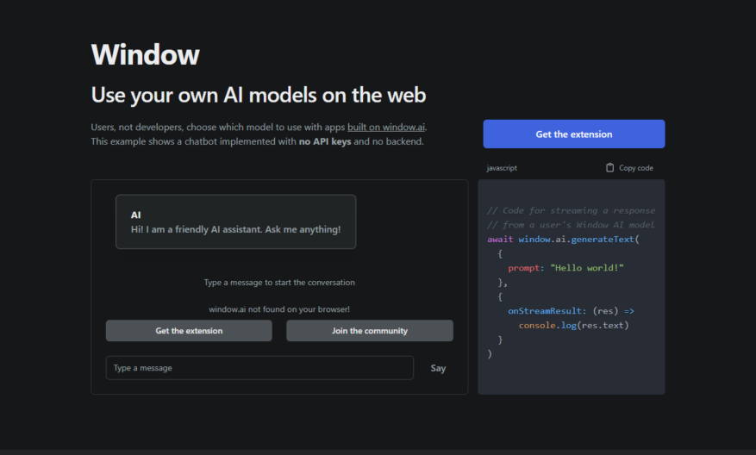Viewport: 756px width, 455px height.
Task: Click "Type a message to start the conversation" text
Action: pyautogui.click(x=279, y=283)
